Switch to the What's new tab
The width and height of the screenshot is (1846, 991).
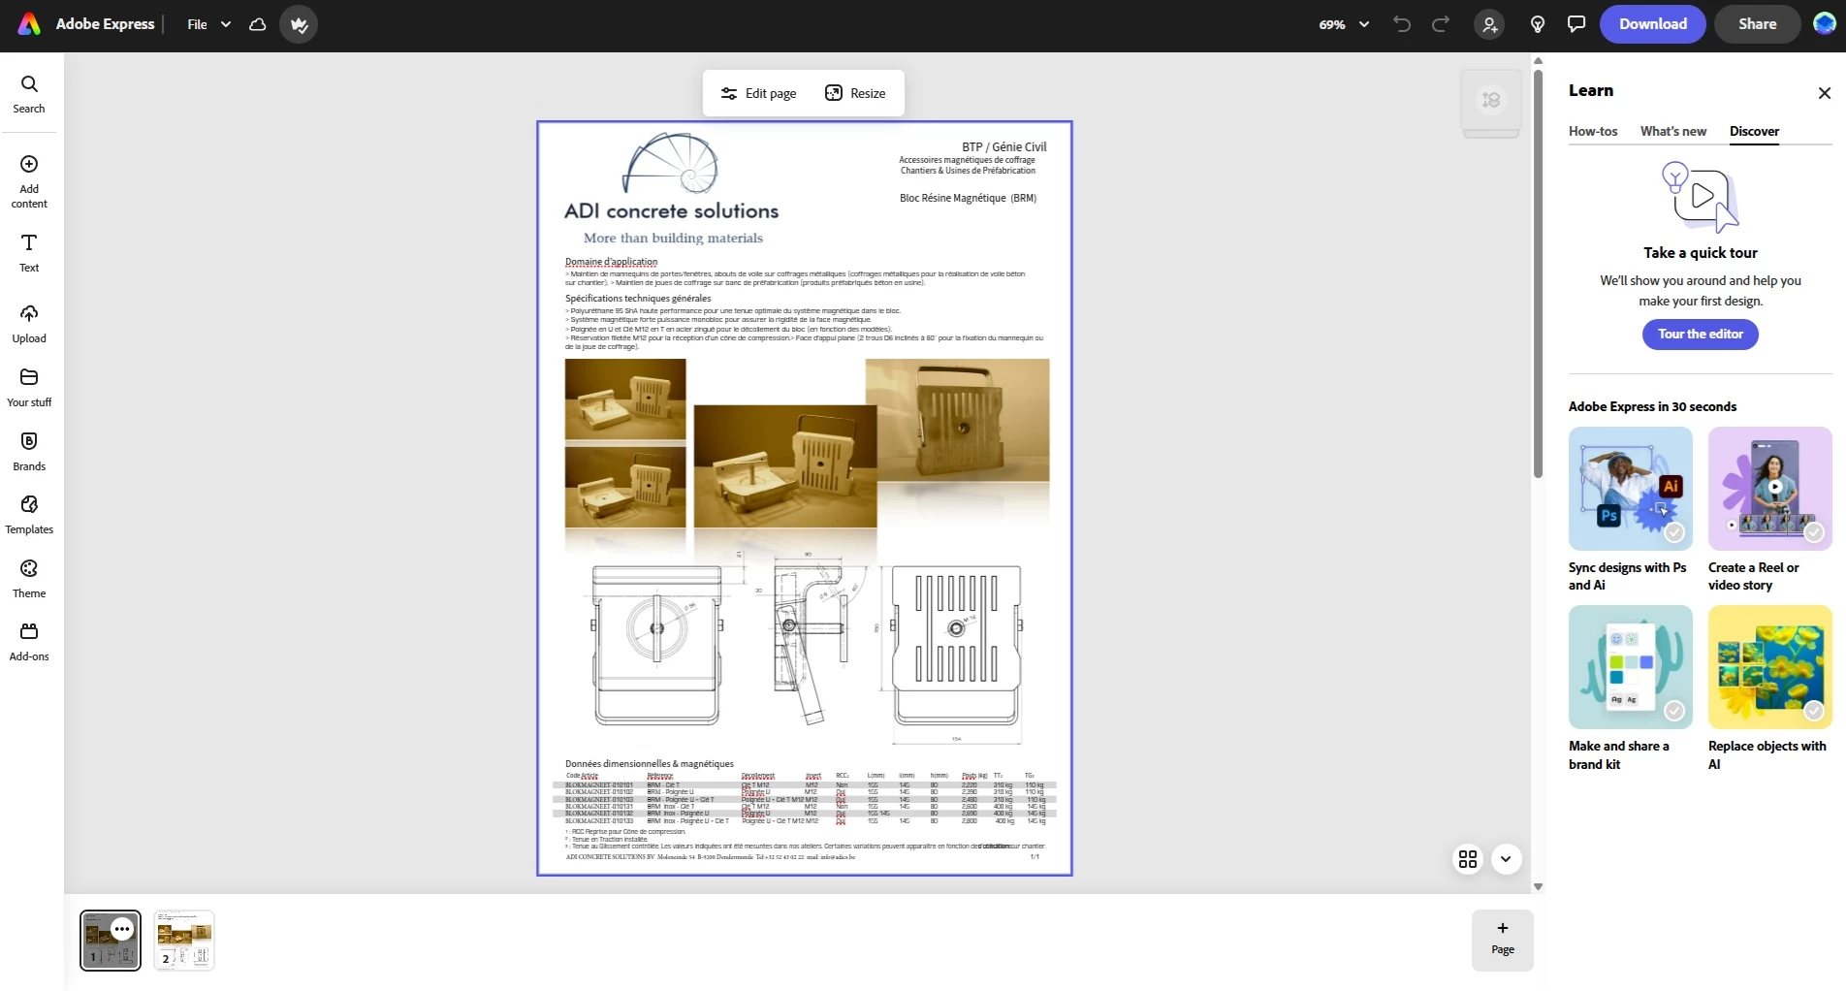pos(1673,131)
